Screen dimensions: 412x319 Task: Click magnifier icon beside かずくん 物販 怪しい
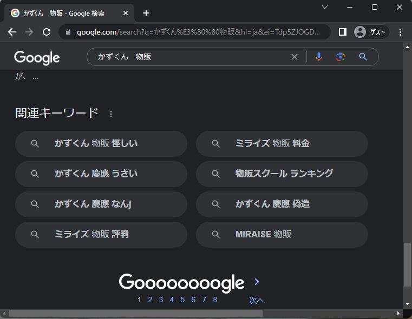click(x=35, y=144)
